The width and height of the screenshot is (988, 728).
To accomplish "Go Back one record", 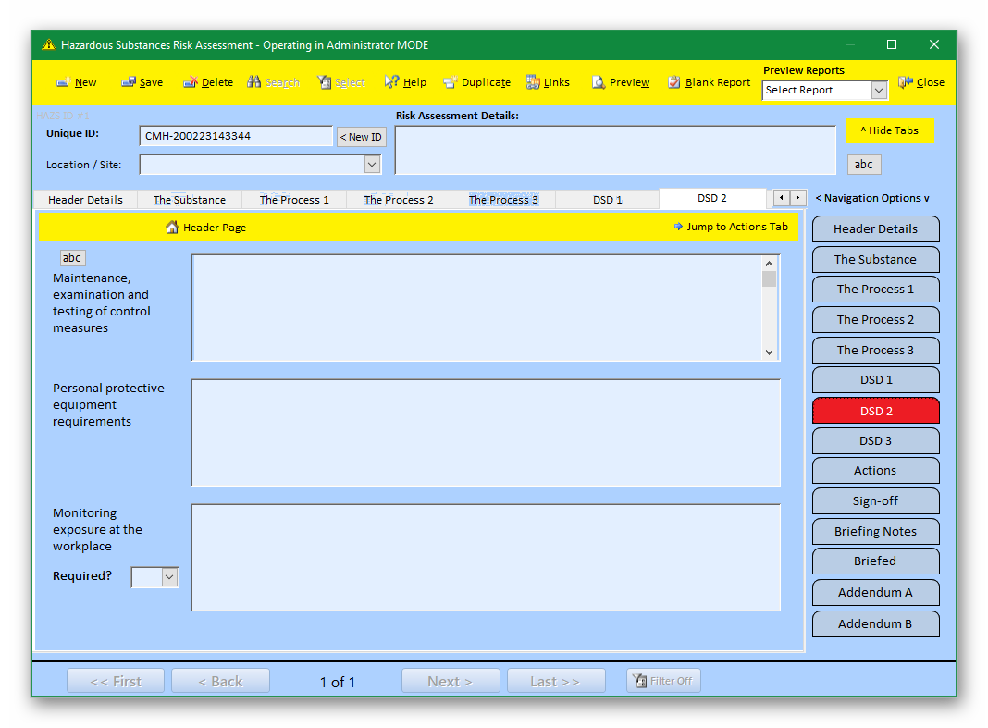I will coord(220,682).
